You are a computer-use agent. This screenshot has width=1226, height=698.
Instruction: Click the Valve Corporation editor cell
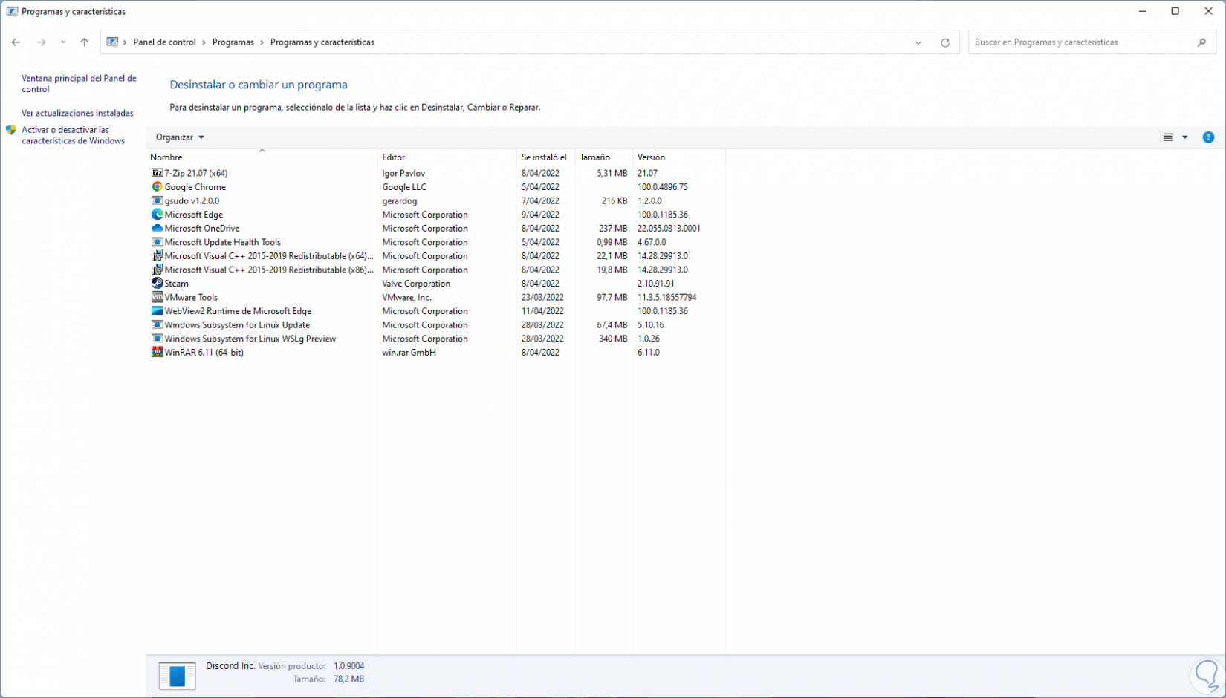(x=416, y=284)
